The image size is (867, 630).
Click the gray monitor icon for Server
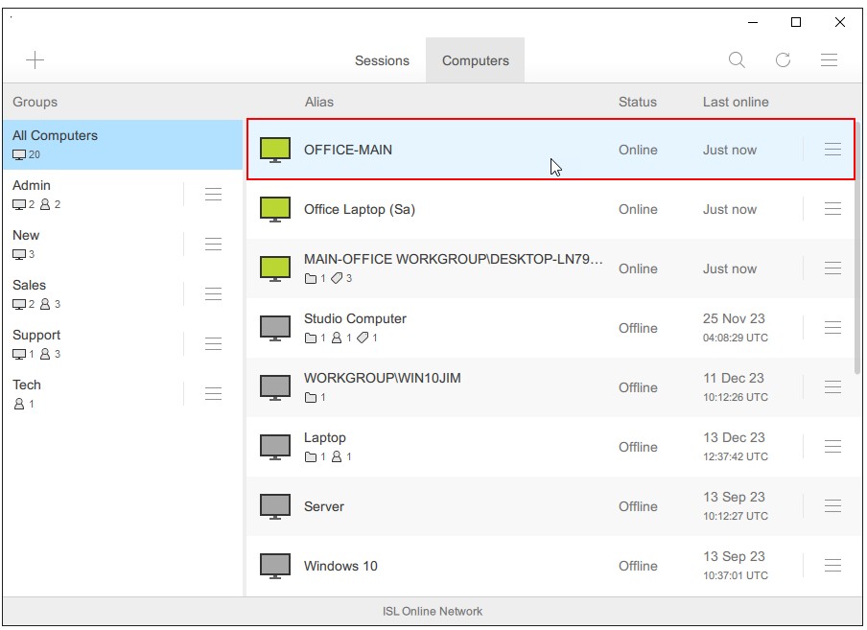tap(275, 506)
